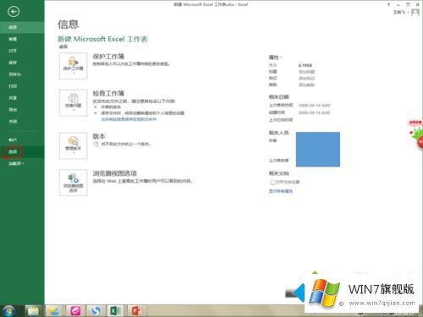This screenshot has width=423, height=317.
Task: Open the weather icon on the taskbar
Action: click(x=53, y=311)
